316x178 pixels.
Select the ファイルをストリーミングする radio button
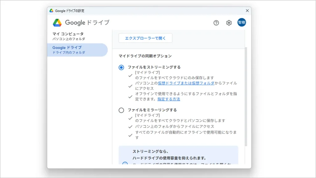coord(121,68)
